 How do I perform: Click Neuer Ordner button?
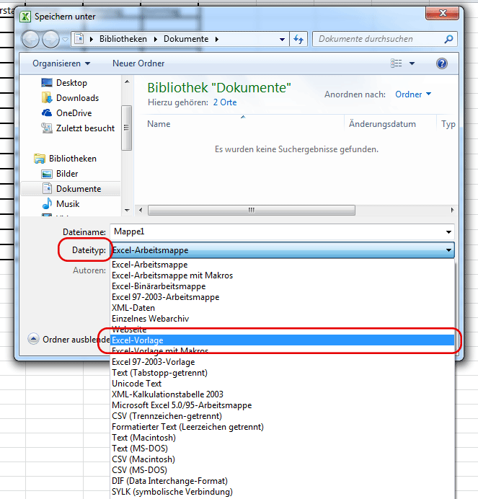pos(138,63)
